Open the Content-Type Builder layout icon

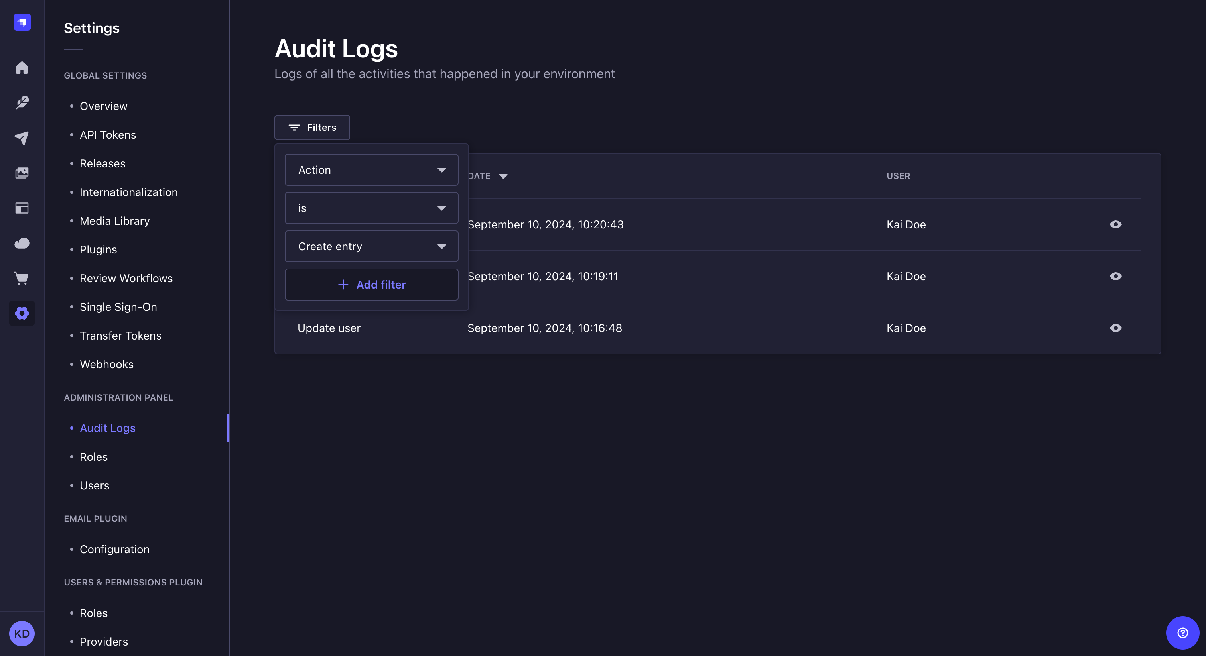(22, 208)
